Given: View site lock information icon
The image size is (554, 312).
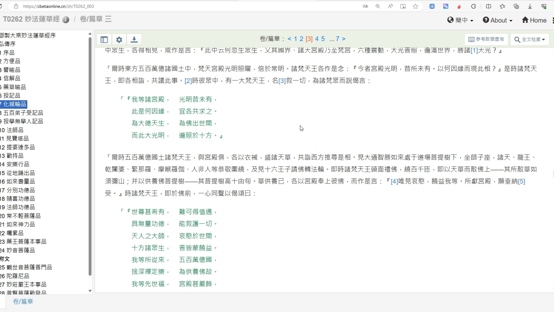Looking at the screenshot, I should 16,6.
